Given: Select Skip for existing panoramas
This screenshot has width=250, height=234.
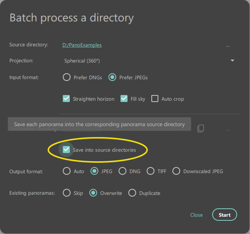Looking at the screenshot, I should point(67,193).
